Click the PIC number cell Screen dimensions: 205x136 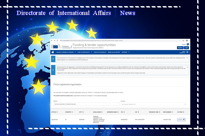(x=124, y=120)
